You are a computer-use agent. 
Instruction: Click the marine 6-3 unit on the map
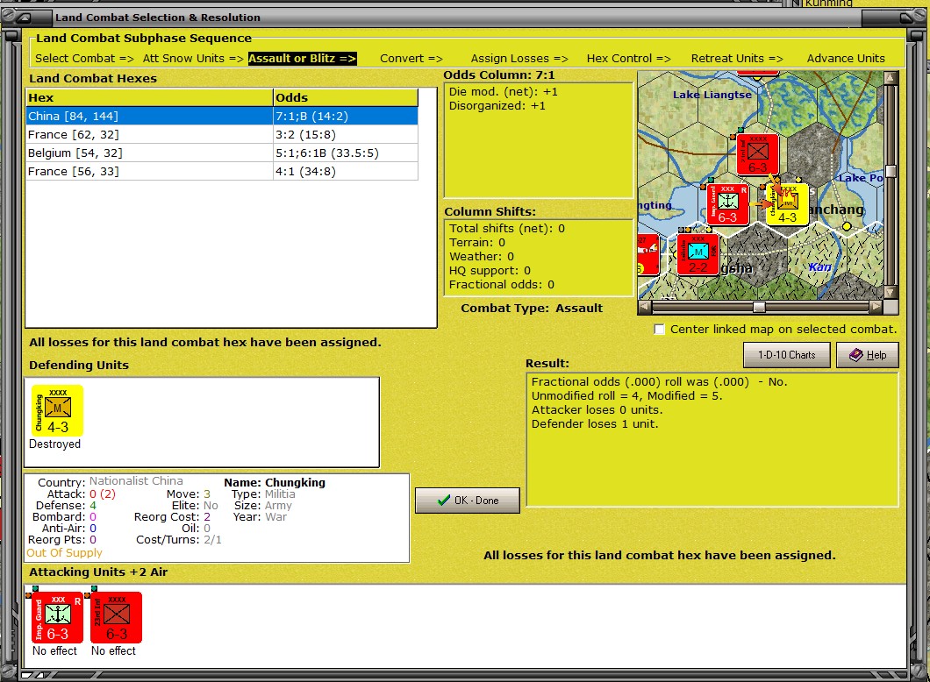[x=727, y=204]
